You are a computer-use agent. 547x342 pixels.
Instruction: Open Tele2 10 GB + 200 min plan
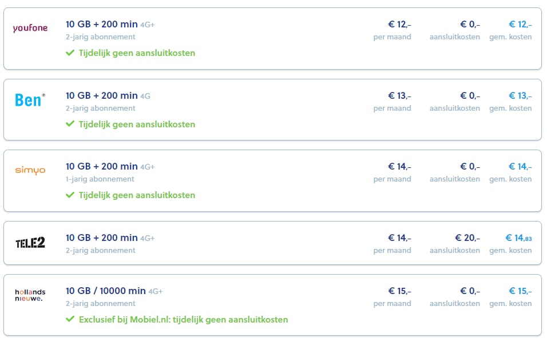tap(101, 238)
